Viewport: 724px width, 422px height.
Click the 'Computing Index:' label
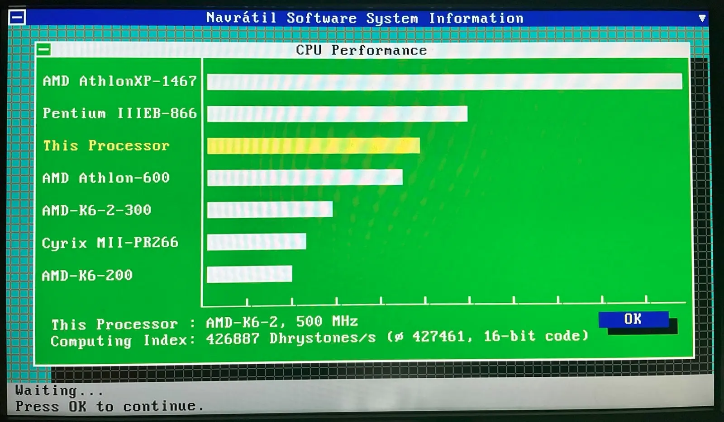click(123, 340)
